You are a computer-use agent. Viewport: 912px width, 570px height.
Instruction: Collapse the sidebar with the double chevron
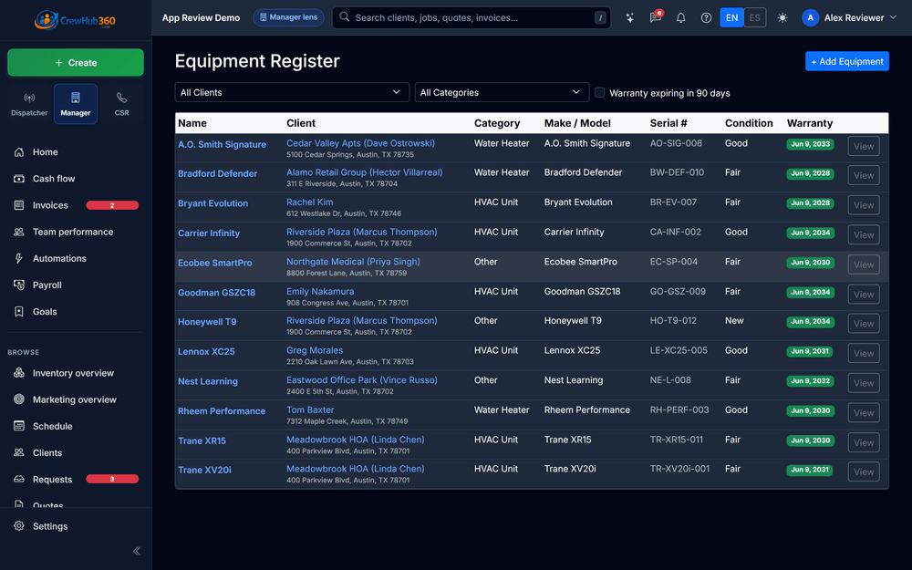click(x=137, y=551)
